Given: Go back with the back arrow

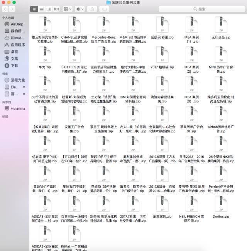Looking at the screenshot, I should [5, 9].
